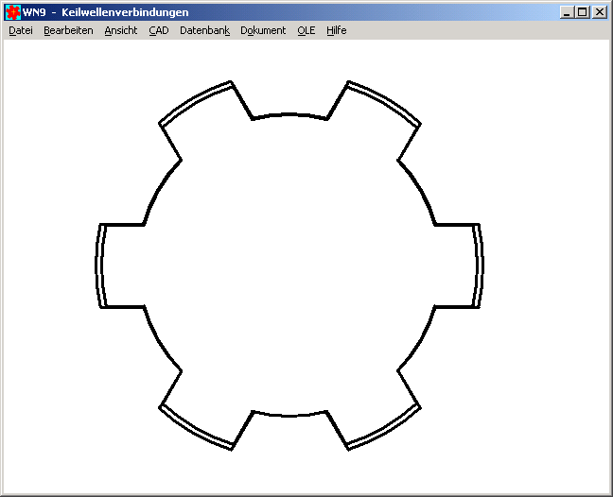613x497 pixels.
Task: Click the OLE menu item
Action: [x=306, y=30]
